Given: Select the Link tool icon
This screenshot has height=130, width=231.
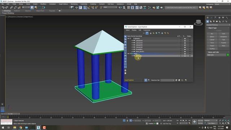Looking at the screenshot, I should [11, 8].
